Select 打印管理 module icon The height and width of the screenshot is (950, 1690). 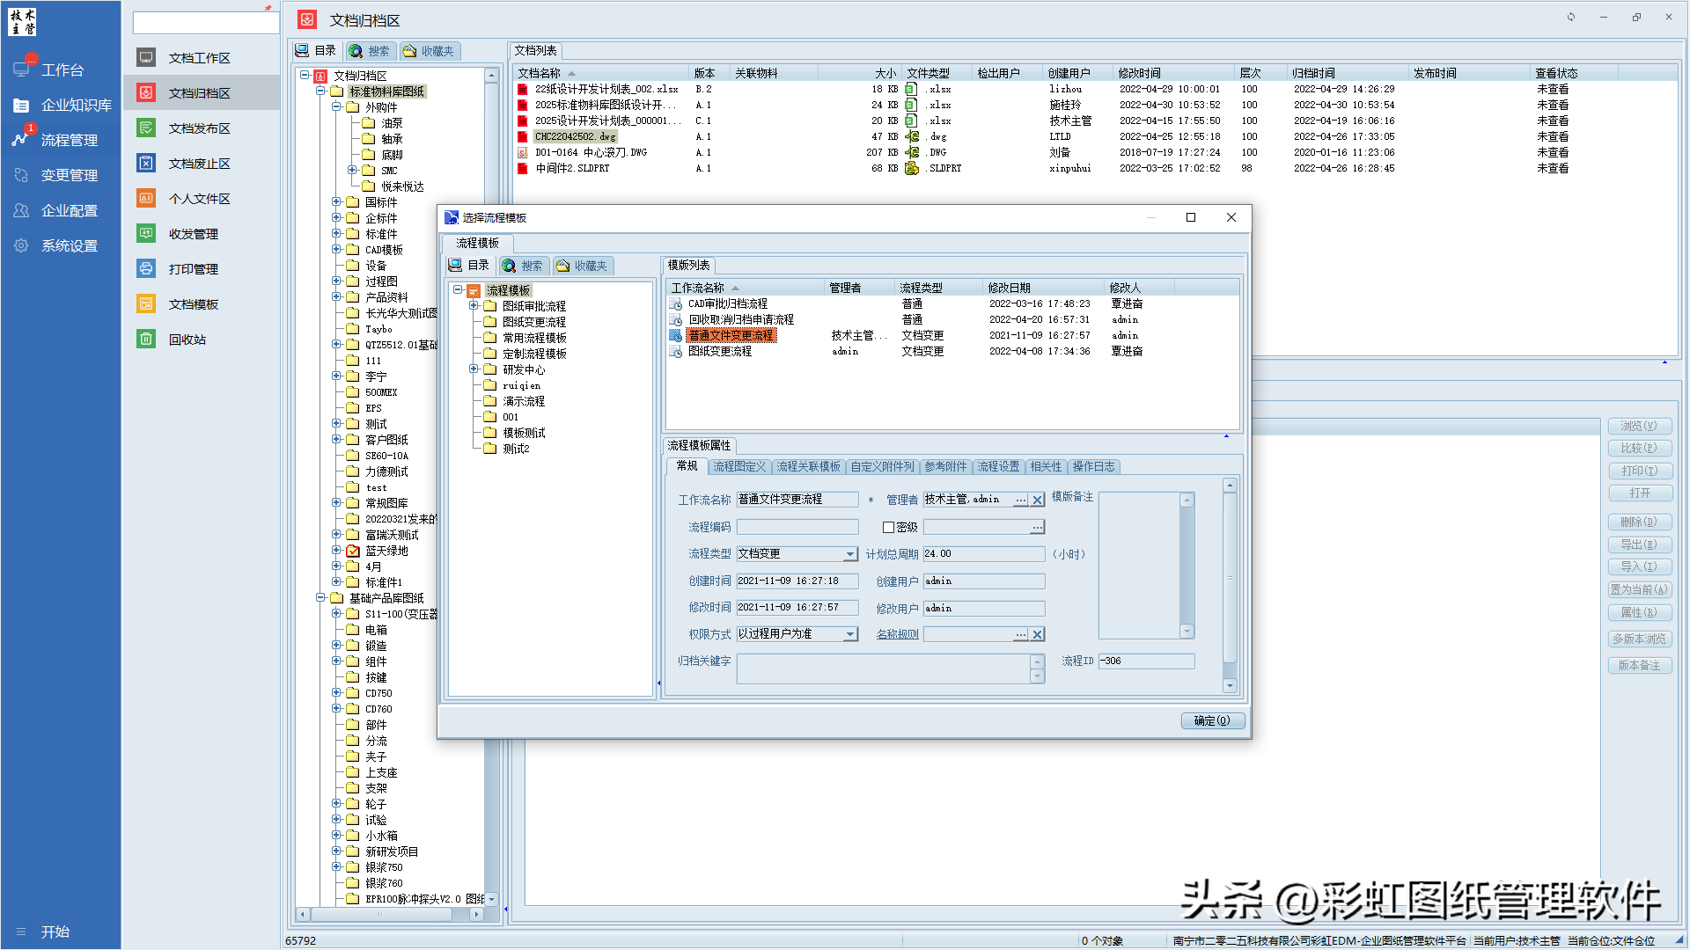(146, 268)
